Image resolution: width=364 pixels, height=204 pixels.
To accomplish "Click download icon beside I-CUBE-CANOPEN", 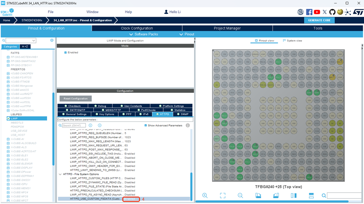I will point(8,73).
